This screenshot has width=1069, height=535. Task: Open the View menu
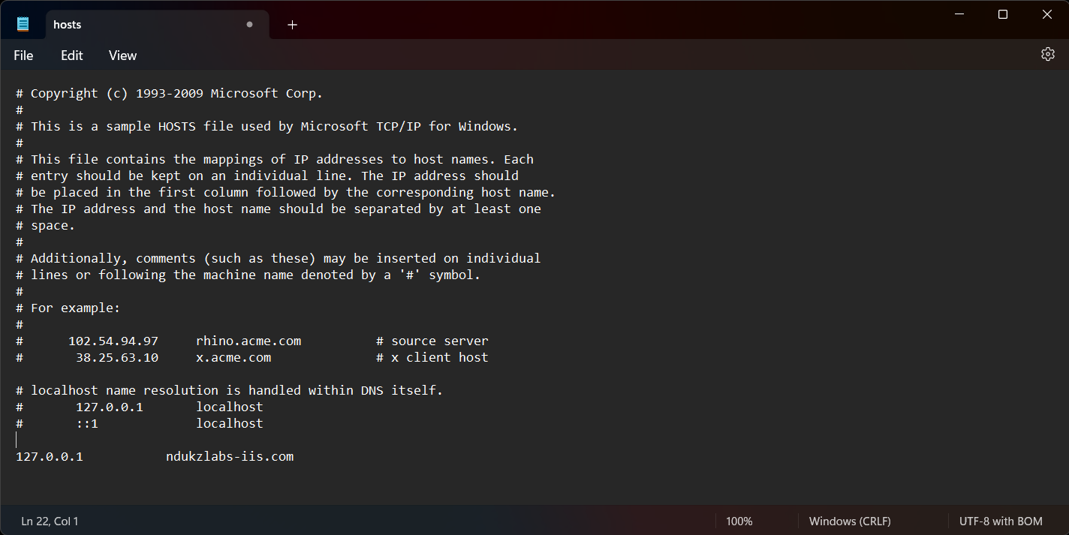[x=122, y=55]
